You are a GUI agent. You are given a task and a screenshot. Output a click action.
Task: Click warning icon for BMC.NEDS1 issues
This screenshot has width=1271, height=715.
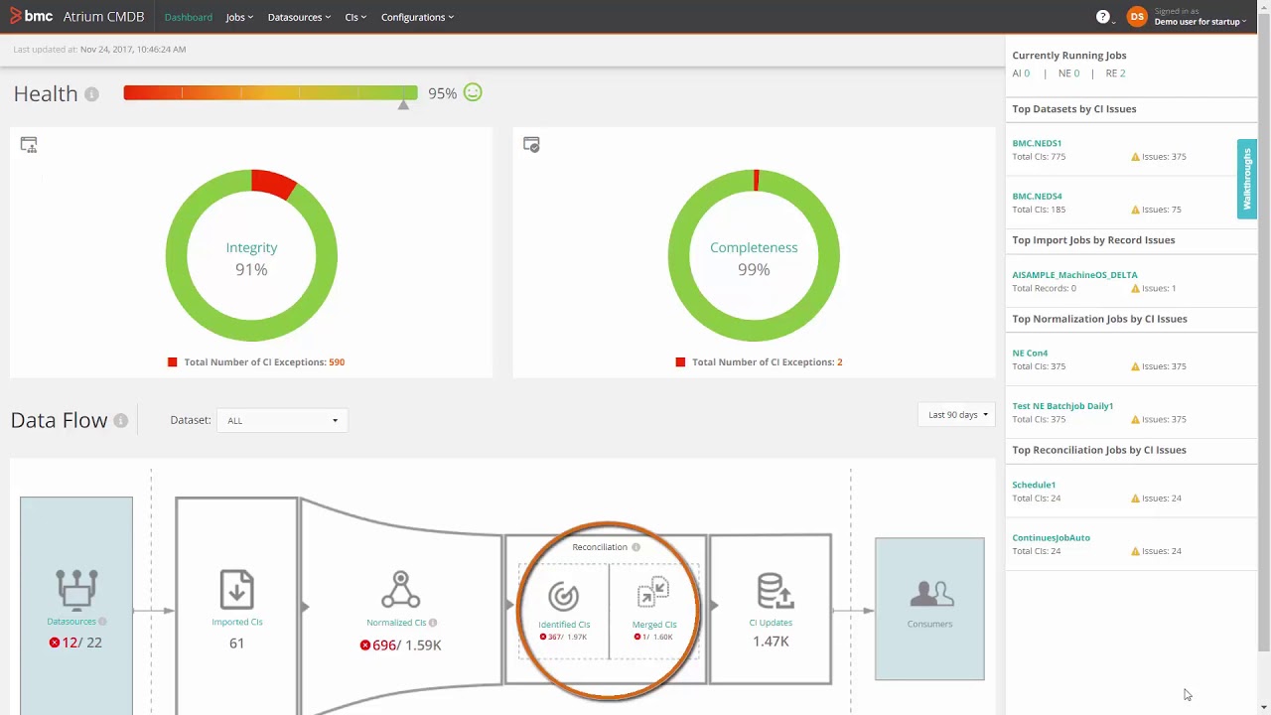pos(1135,157)
